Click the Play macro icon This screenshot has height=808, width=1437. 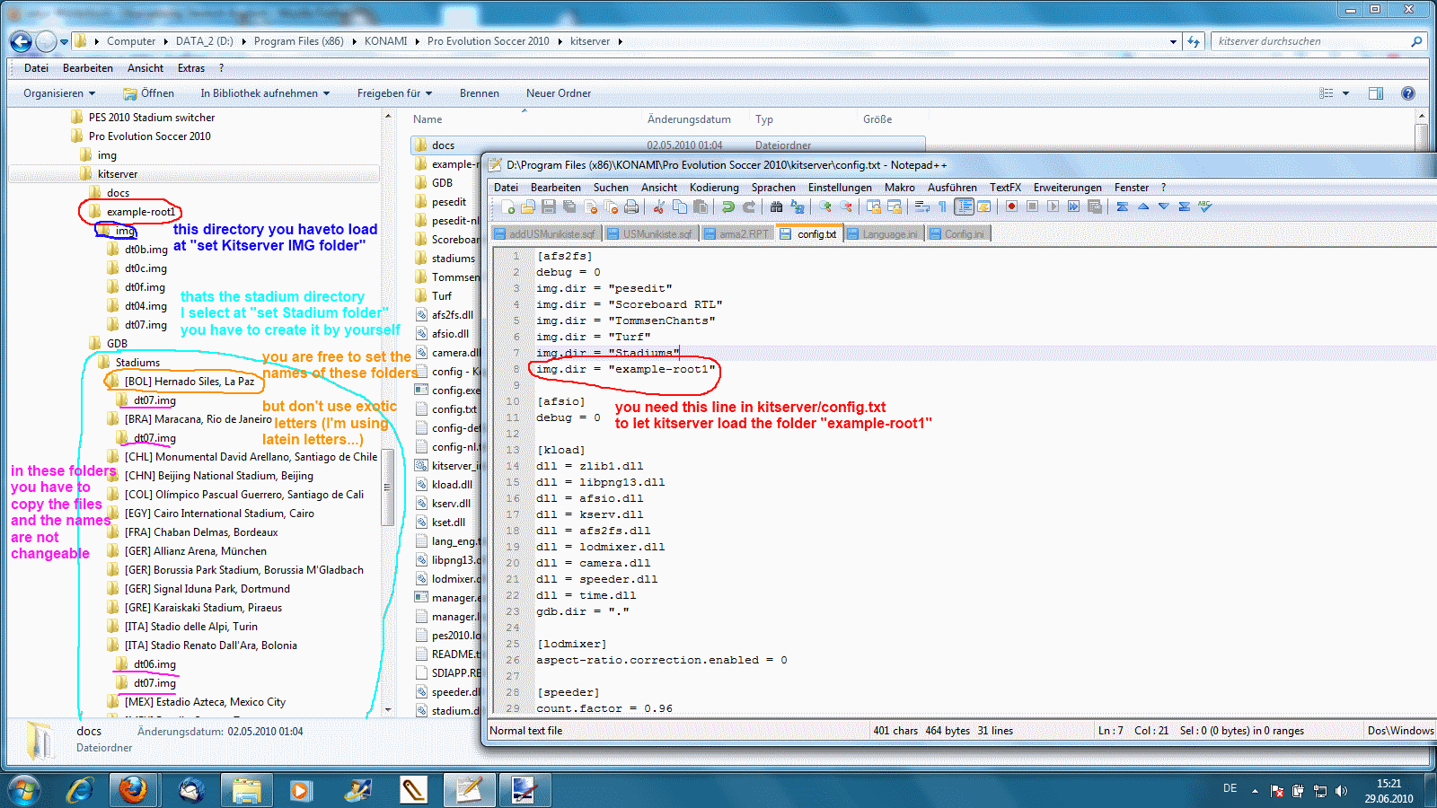point(1053,206)
